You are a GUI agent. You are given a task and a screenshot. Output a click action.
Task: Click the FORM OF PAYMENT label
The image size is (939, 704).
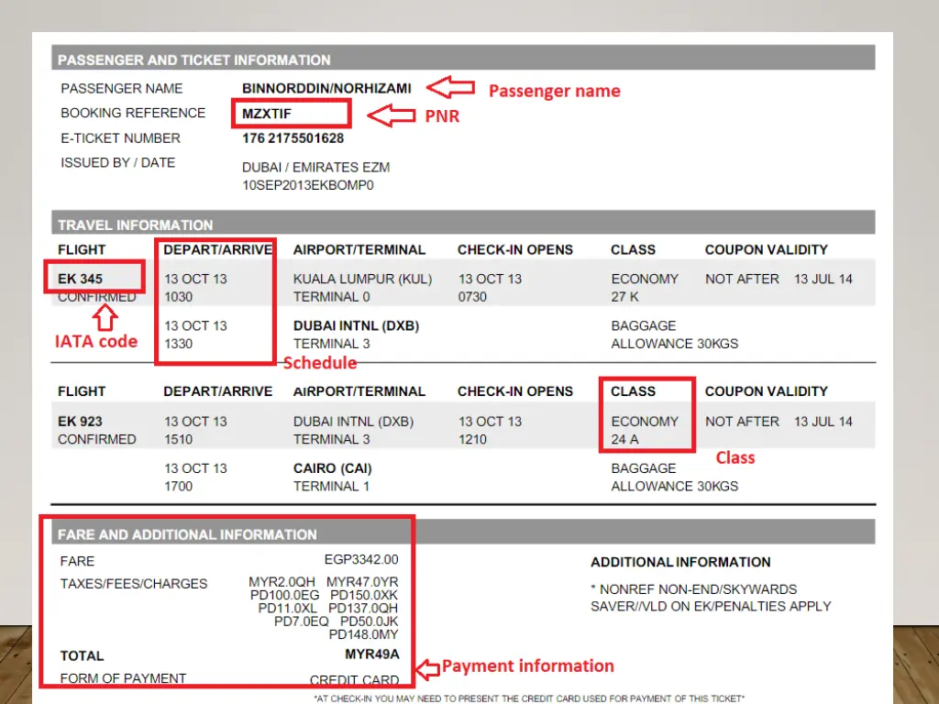click(124, 678)
